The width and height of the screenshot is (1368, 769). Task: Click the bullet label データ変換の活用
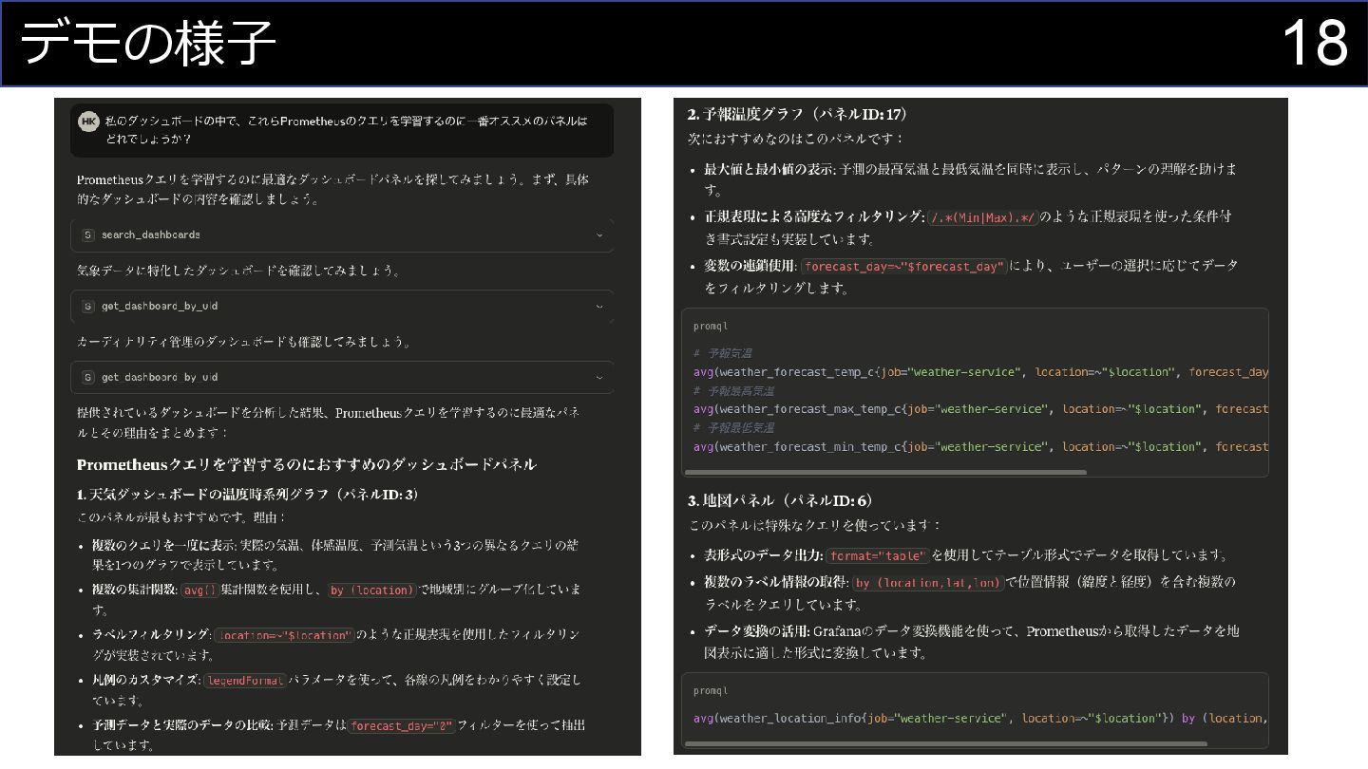(x=756, y=631)
